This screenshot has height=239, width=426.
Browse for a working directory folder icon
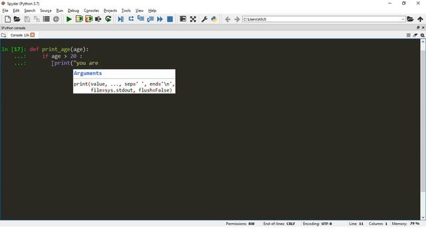410,19
